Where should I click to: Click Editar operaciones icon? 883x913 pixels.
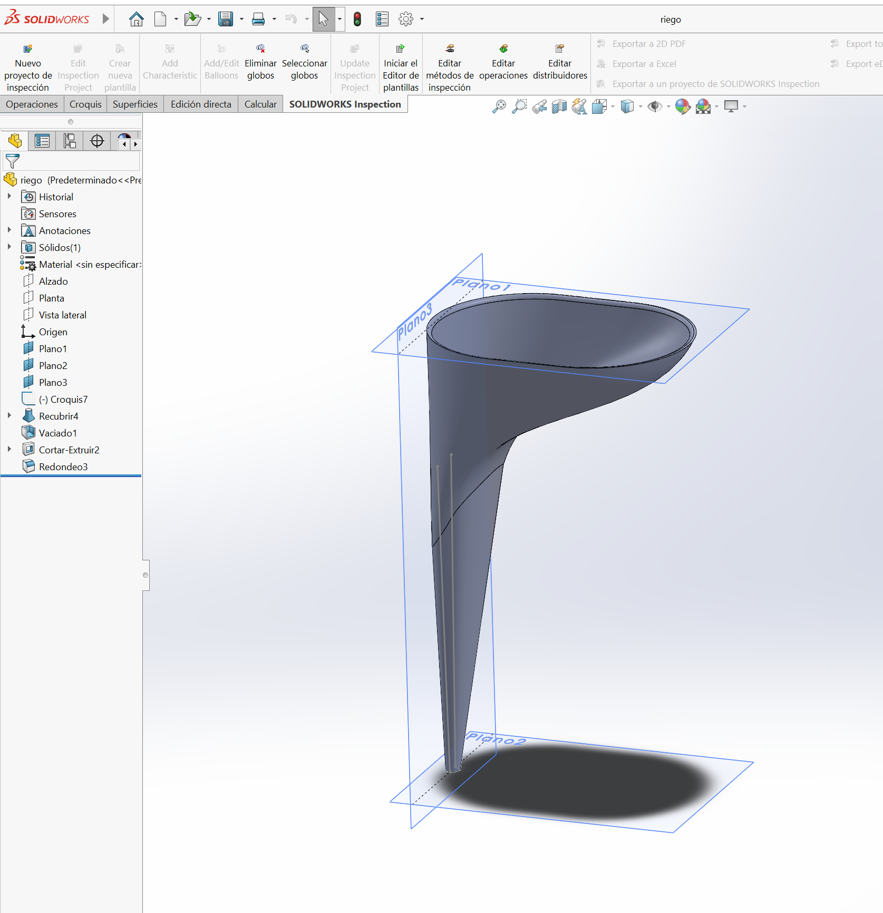[x=503, y=62]
